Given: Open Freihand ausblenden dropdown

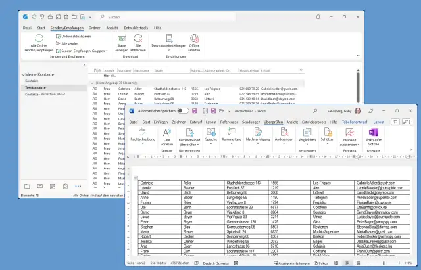Looking at the screenshot, I should coord(351,145).
